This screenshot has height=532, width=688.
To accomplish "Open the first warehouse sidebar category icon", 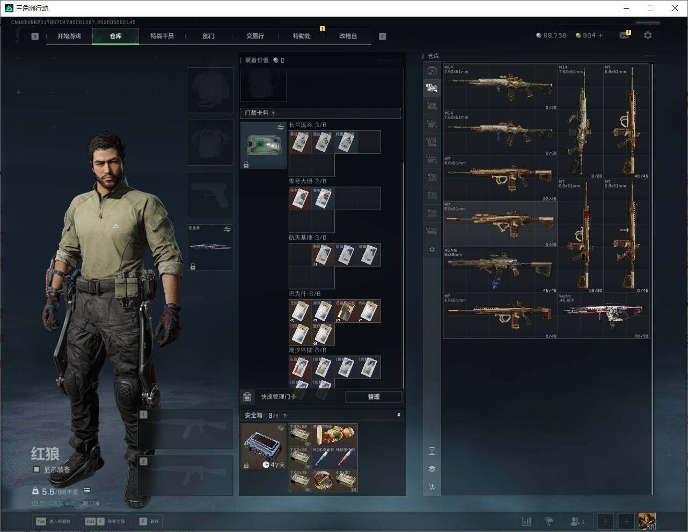I will tap(431, 71).
